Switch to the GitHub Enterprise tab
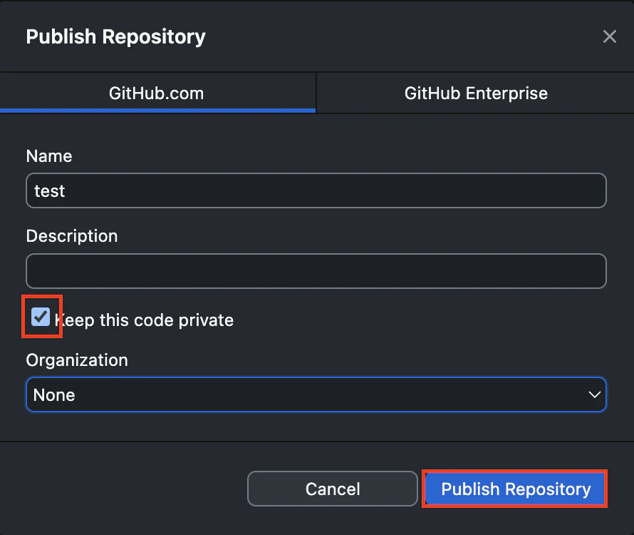This screenshot has height=535, width=634. [x=476, y=93]
